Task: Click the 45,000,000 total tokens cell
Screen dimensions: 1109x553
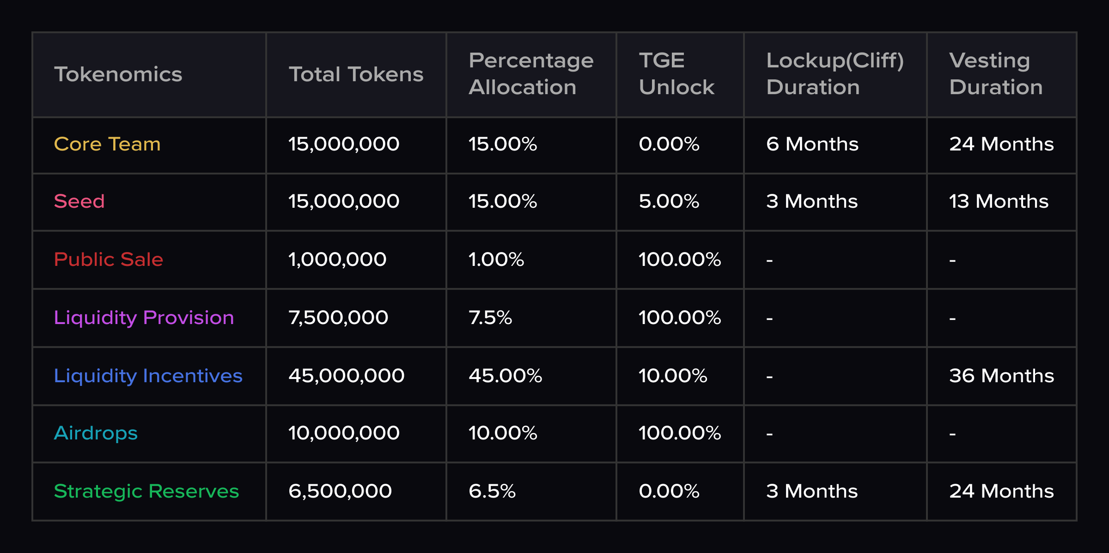Action: pyautogui.click(x=346, y=376)
